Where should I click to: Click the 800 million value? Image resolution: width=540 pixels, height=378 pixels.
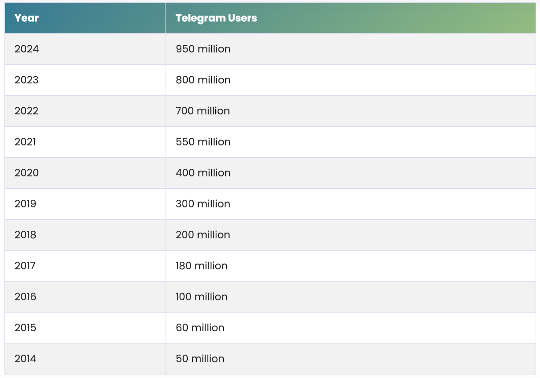[x=203, y=80]
